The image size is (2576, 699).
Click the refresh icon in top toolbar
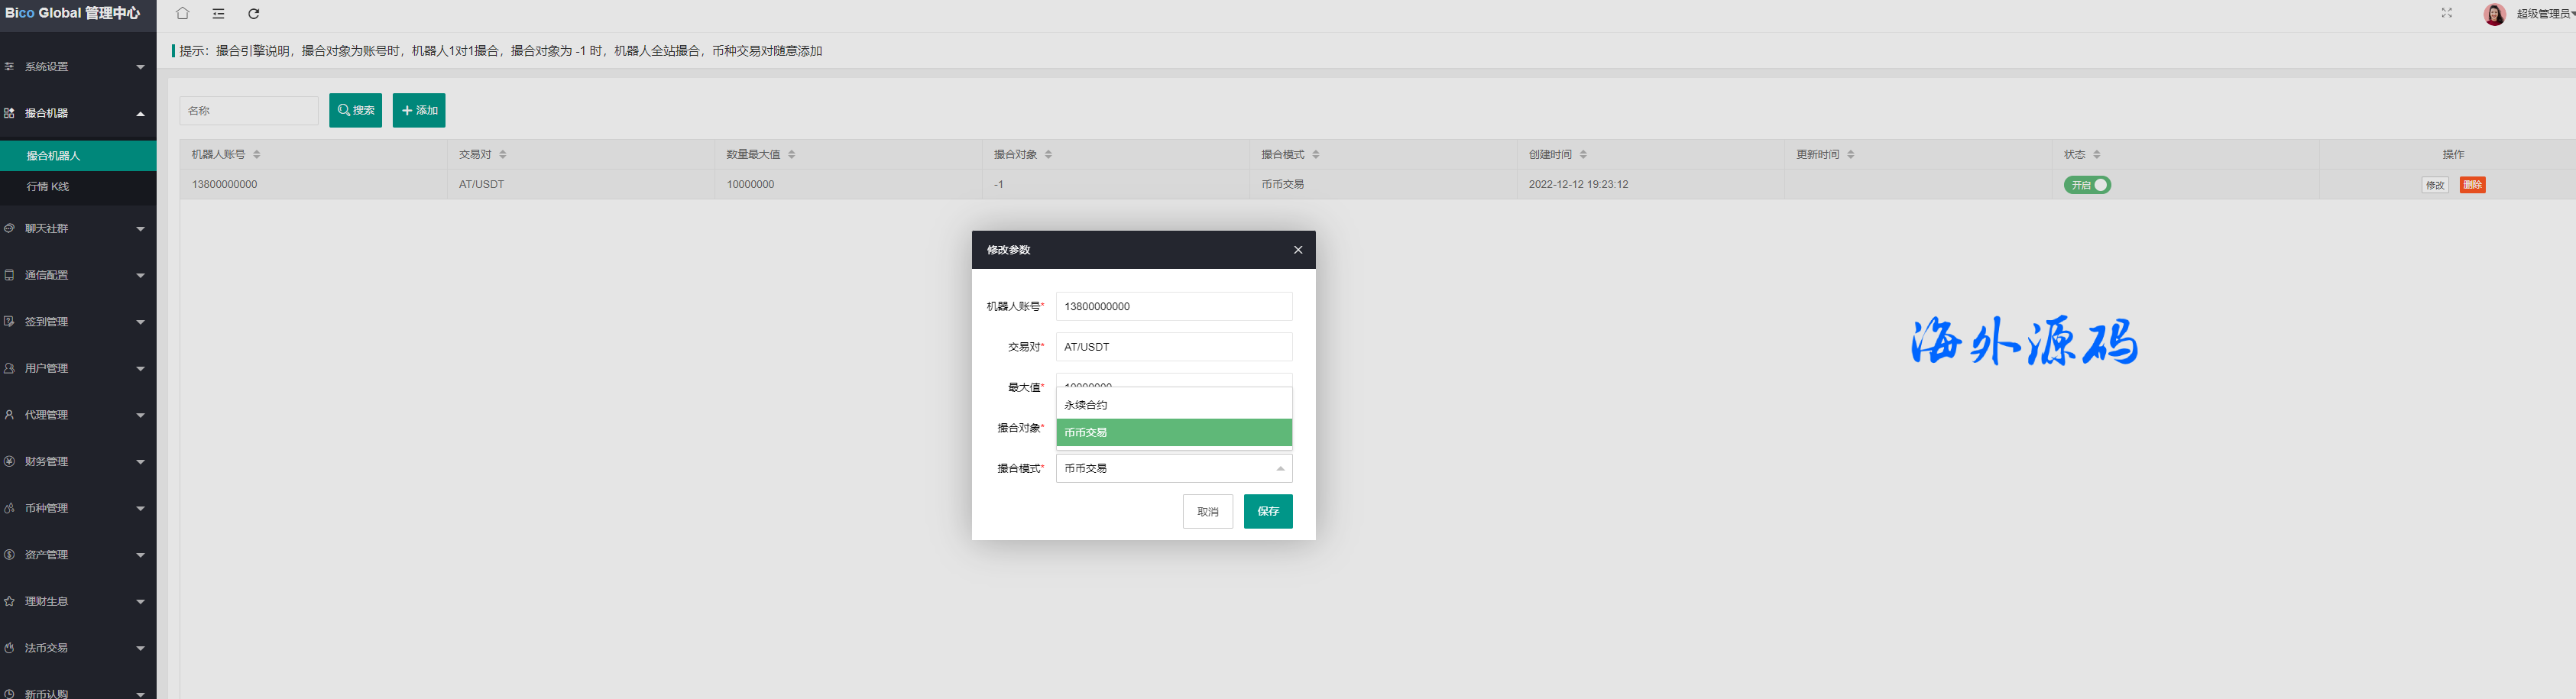[x=254, y=14]
